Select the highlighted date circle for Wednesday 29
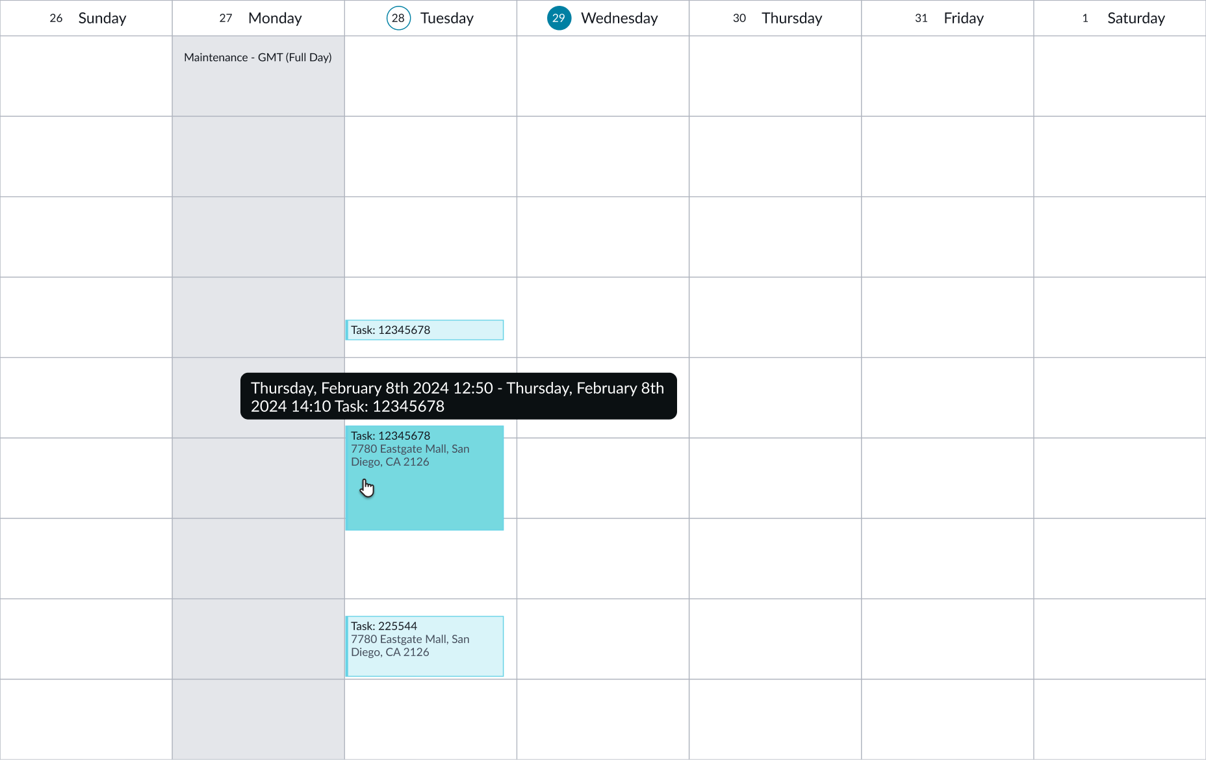The image size is (1206, 760). (559, 18)
